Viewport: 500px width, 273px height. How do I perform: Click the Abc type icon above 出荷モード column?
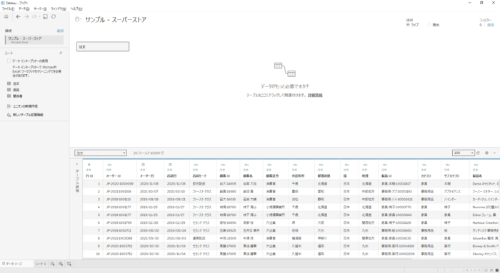coord(196,165)
